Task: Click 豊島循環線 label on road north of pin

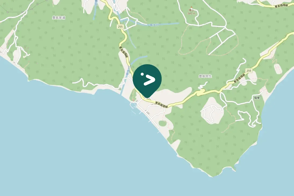Action: click(124, 53)
